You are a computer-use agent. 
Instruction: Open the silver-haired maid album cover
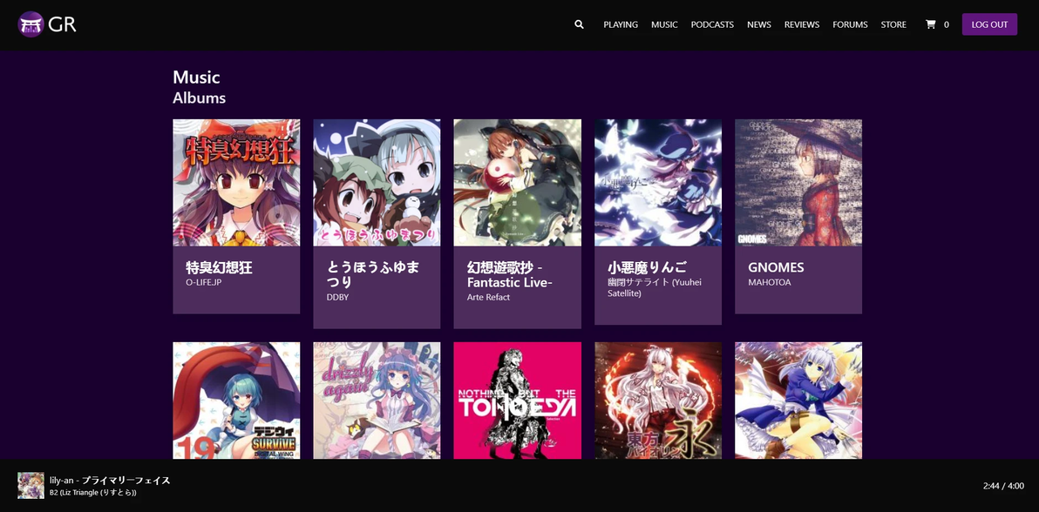[x=798, y=401]
